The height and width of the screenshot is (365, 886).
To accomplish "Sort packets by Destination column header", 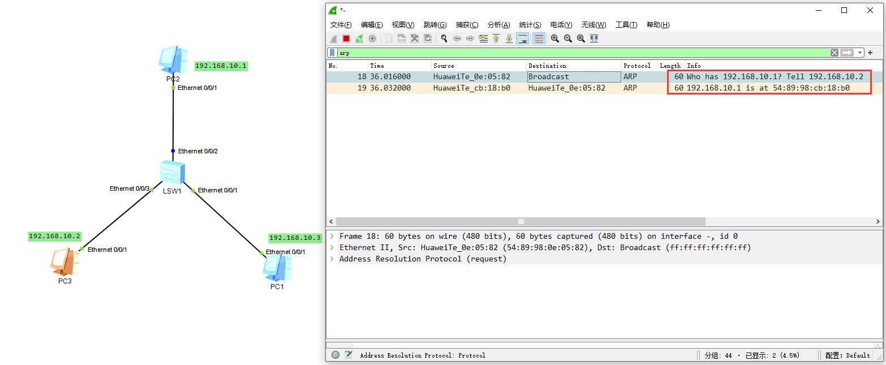I will pos(574,66).
